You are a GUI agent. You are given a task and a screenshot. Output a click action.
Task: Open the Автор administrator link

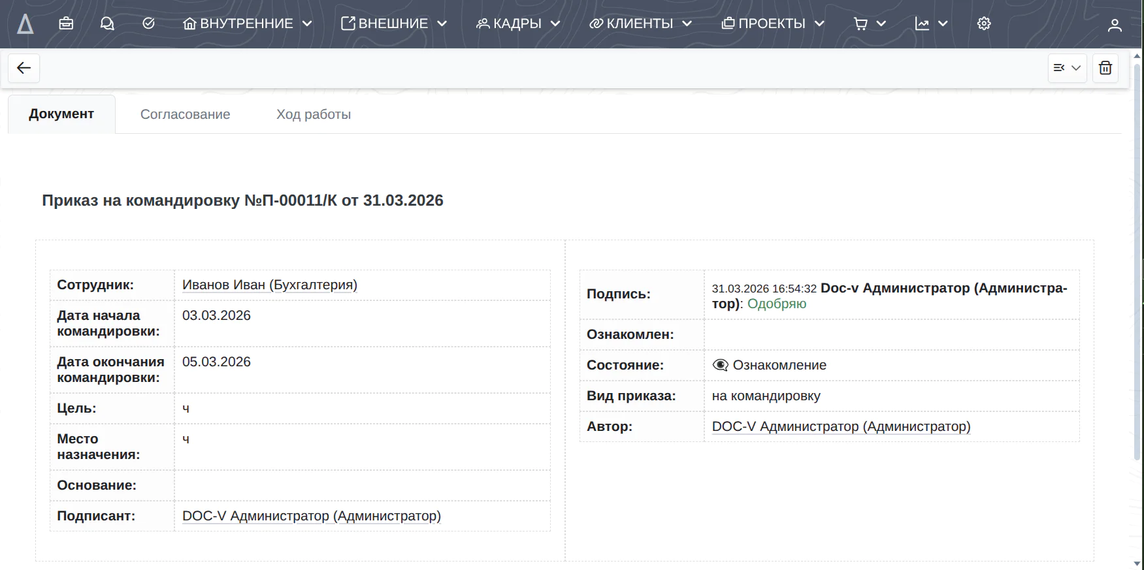(841, 426)
